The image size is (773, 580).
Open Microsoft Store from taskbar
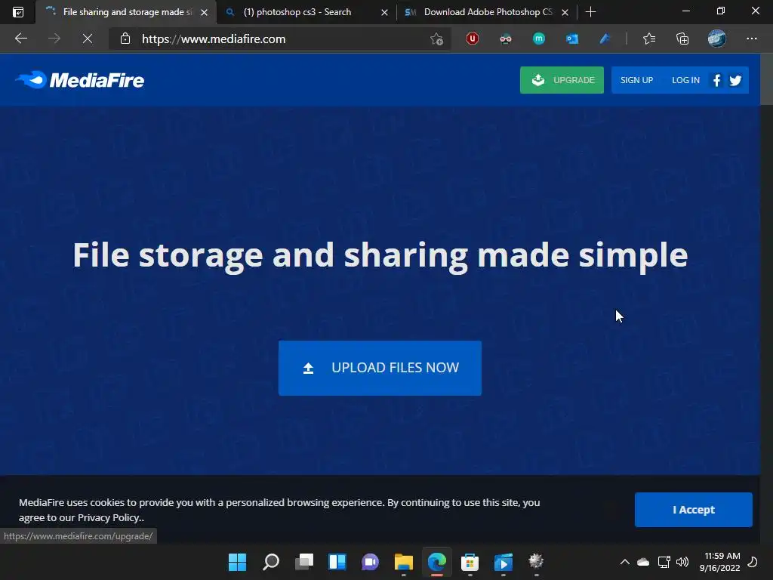[x=470, y=562]
